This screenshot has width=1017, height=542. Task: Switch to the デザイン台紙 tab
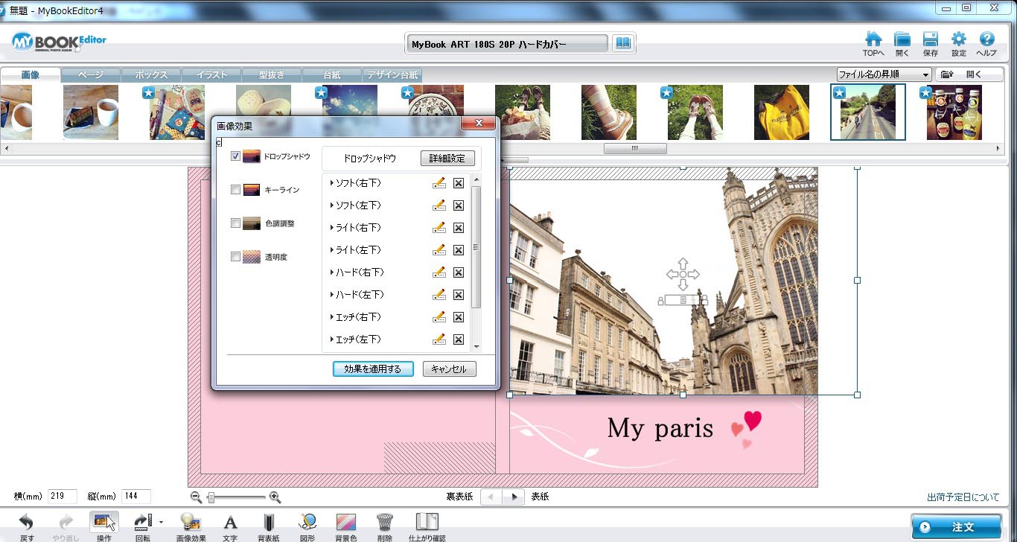pos(392,75)
